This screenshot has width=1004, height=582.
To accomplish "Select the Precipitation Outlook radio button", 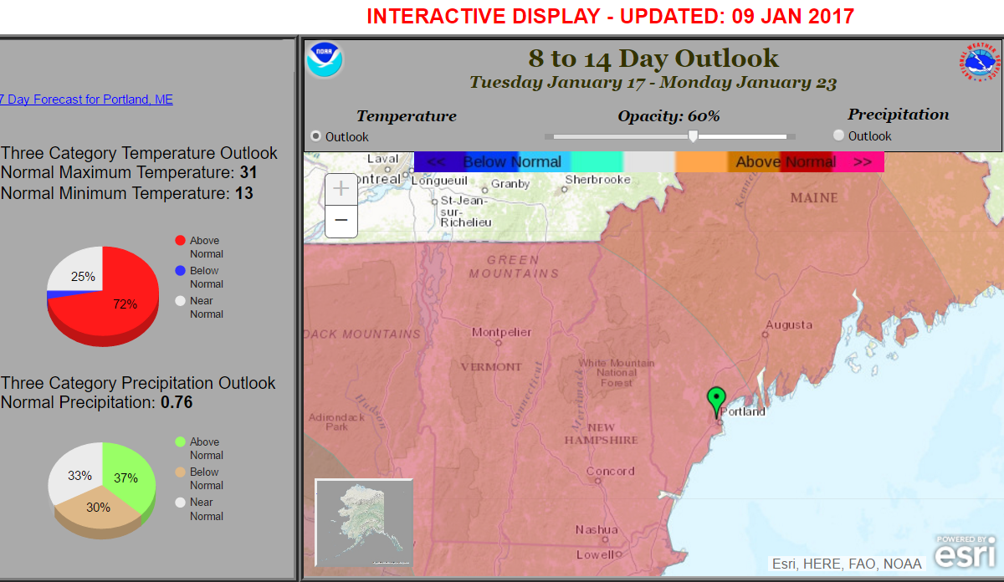I will 838,135.
